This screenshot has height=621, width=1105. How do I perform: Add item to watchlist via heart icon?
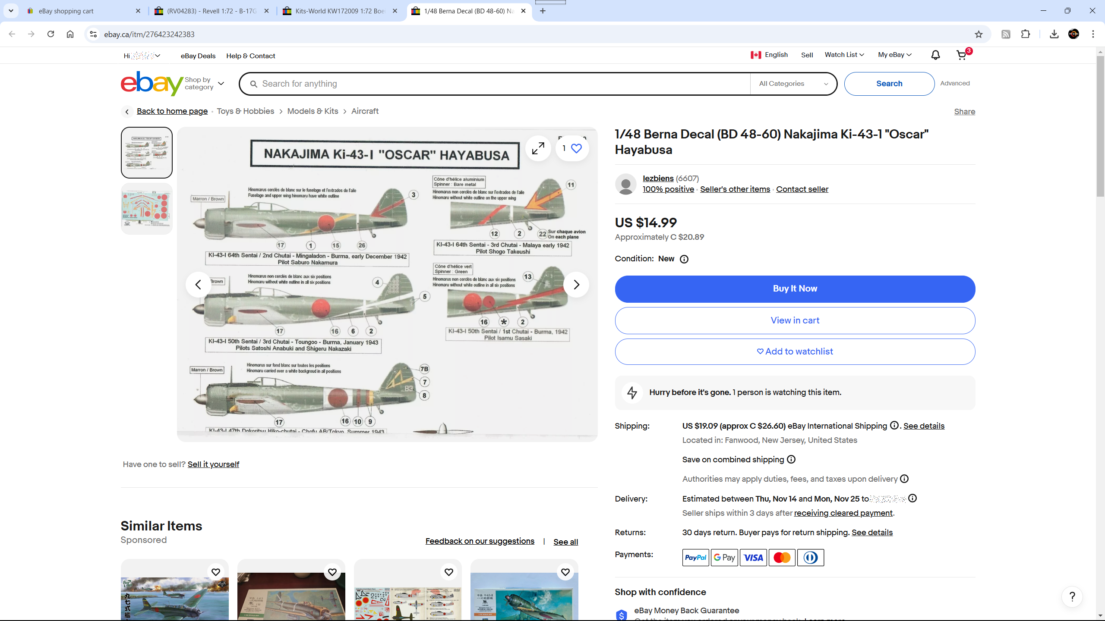click(x=572, y=148)
